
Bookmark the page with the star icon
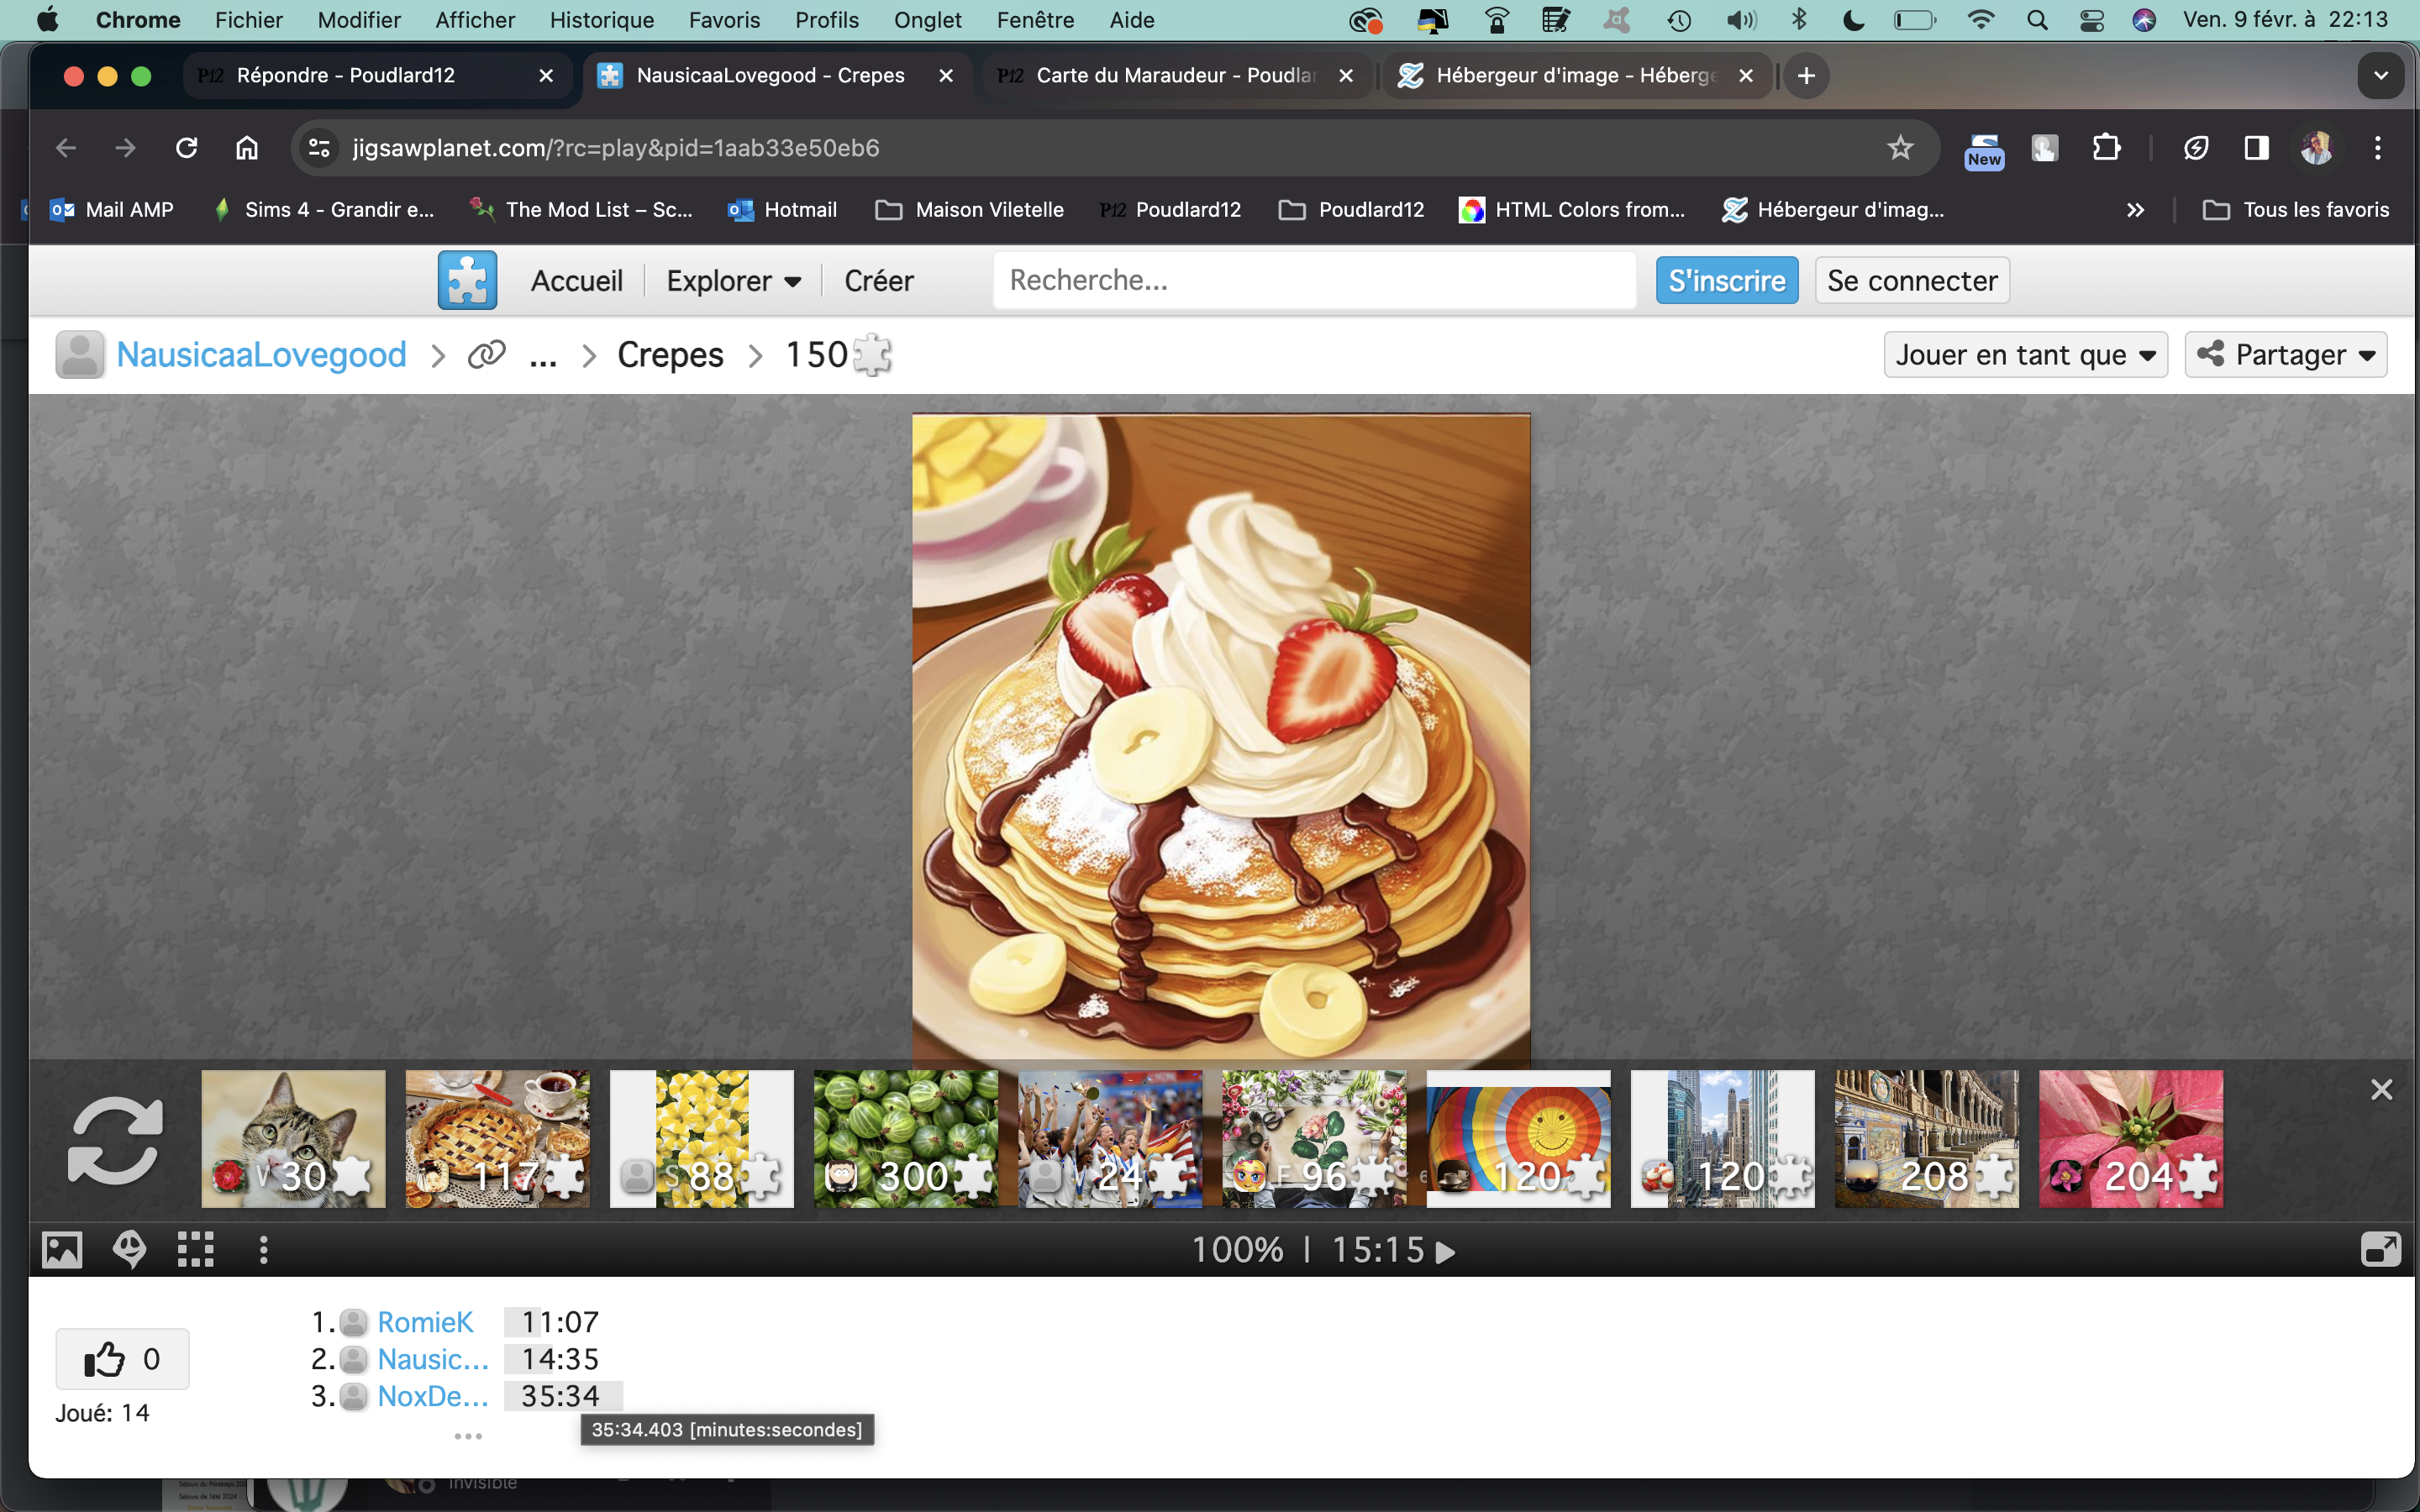(x=1899, y=148)
